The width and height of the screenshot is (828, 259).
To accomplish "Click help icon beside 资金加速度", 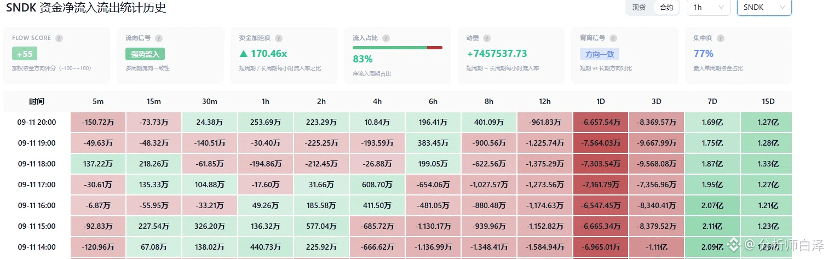I will pyautogui.click(x=279, y=38).
